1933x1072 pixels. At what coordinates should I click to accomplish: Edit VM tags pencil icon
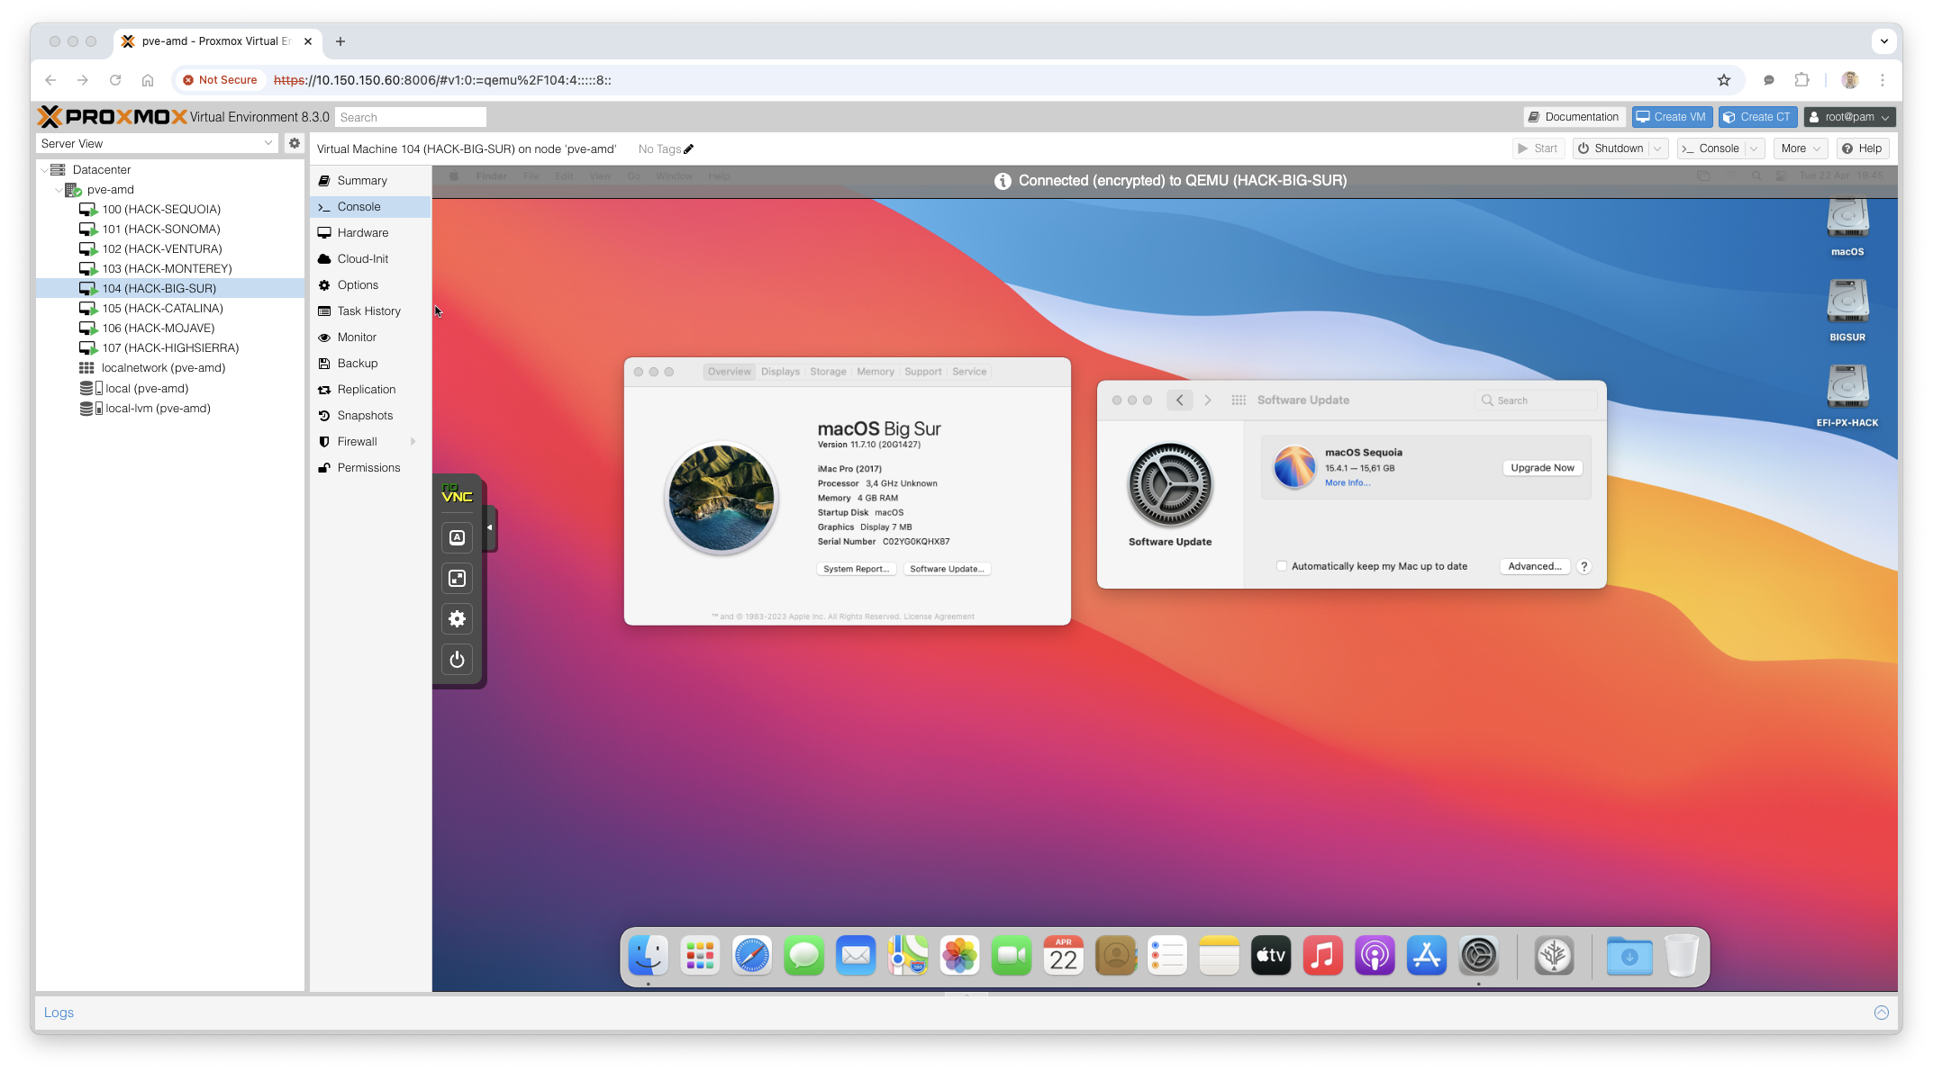[688, 149]
